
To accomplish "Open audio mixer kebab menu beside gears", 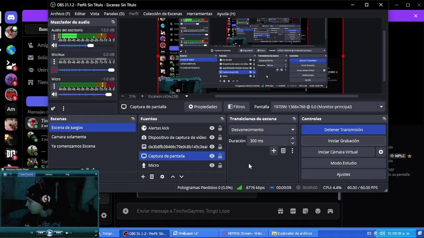I will (63, 108).
